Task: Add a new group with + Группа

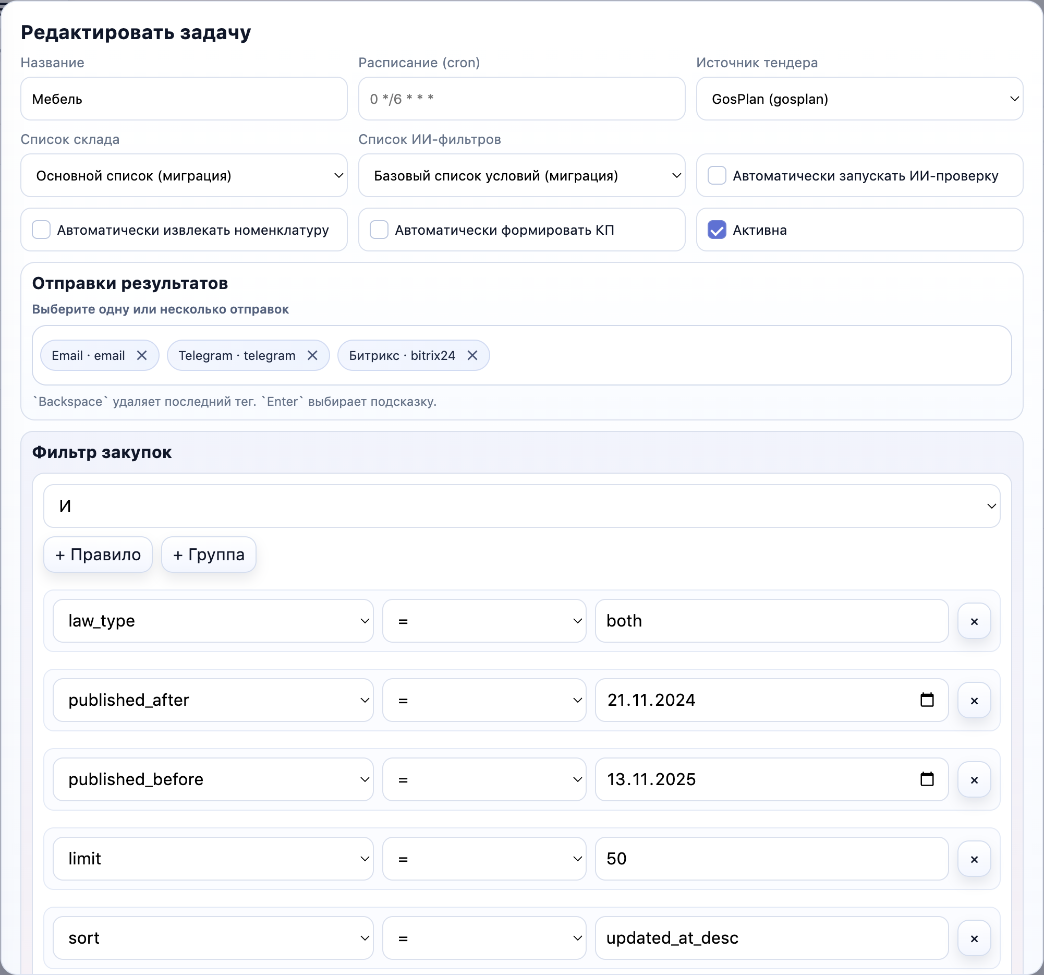Action: tap(209, 555)
